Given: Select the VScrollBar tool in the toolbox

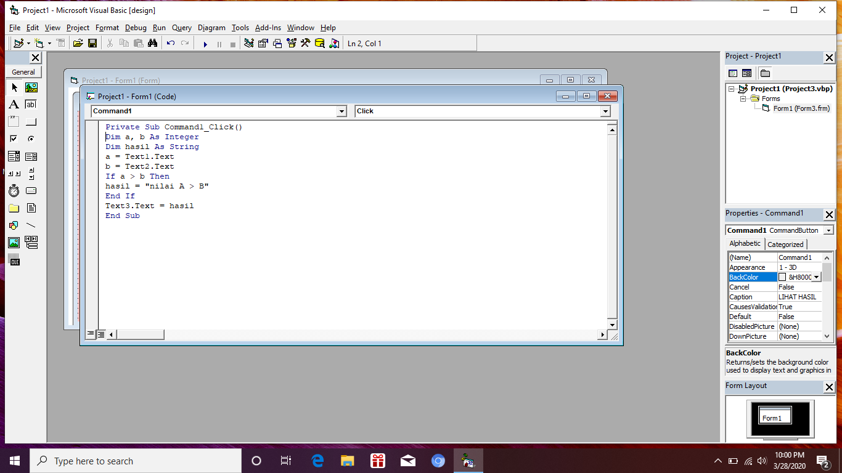Looking at the screenshot, I should pos(31,174).
